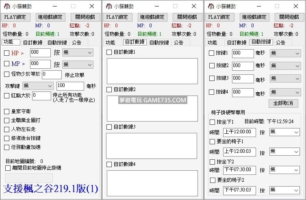Close the middle 小貓輔助 window
Screen dimensions: 306x200
[x=194, y=6]
